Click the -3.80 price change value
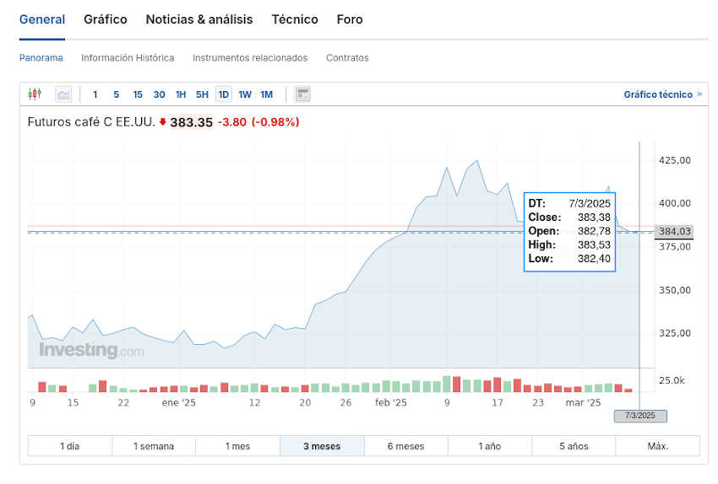The width and height of the screenshot is (718, 484). click(x=232, y=122)
